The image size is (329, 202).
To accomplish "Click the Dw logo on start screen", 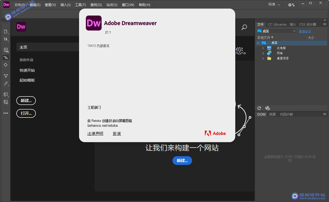I will (21, 27).
